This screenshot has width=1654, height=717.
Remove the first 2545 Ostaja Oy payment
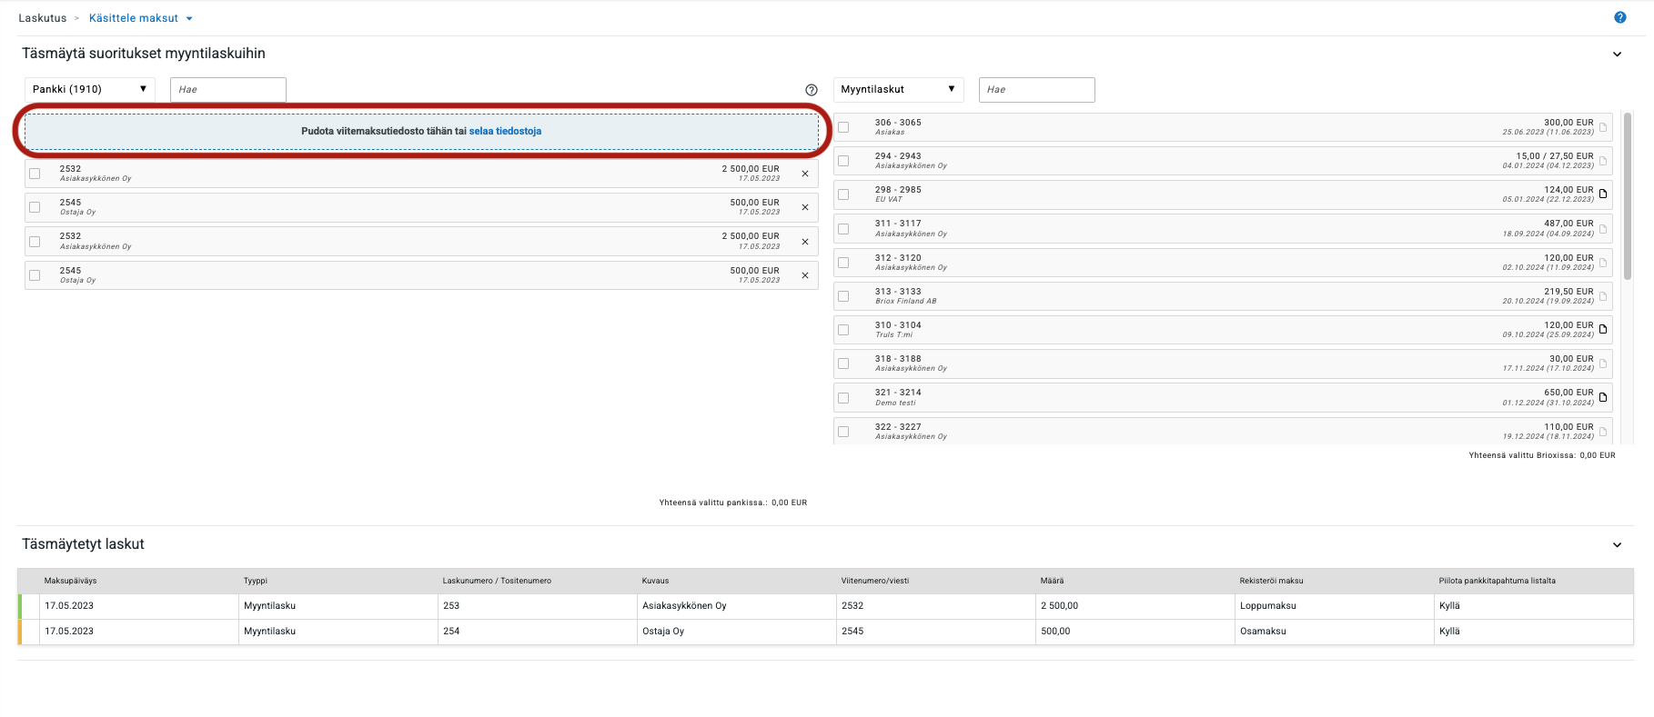(x=804, y=207)
